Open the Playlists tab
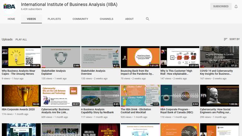This screenshot has width=242, height=136. (54, 19)
